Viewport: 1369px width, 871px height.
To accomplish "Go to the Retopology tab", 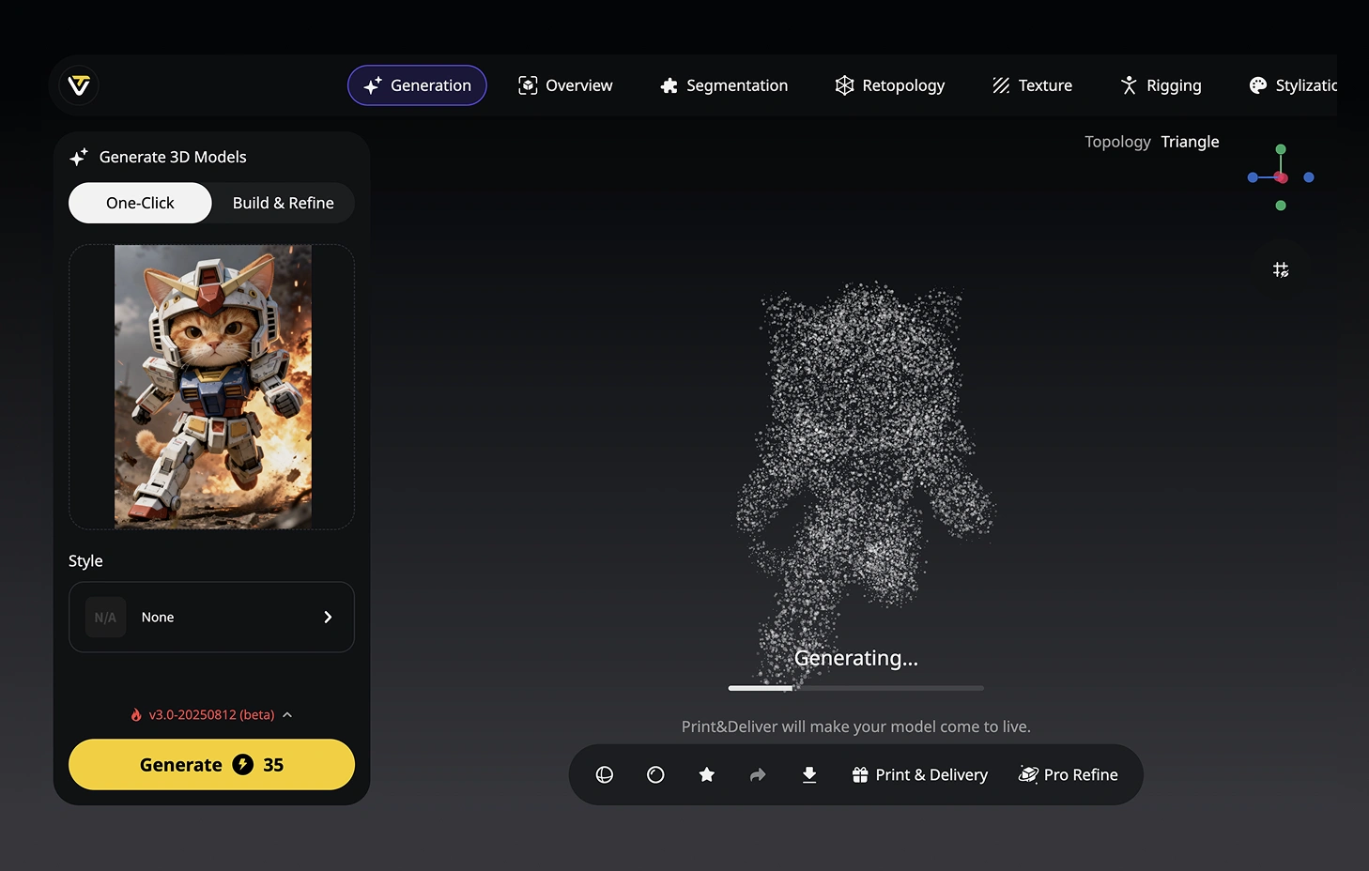I will point(890,85).
